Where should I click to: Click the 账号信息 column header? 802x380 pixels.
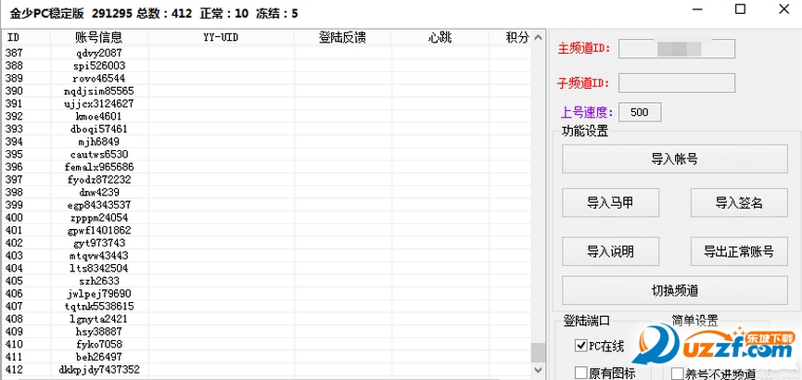tap(98, 37)
